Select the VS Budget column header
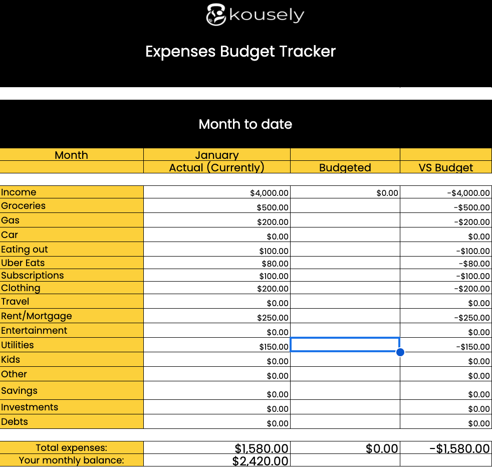The image size is (492, 469). point(445,167)
